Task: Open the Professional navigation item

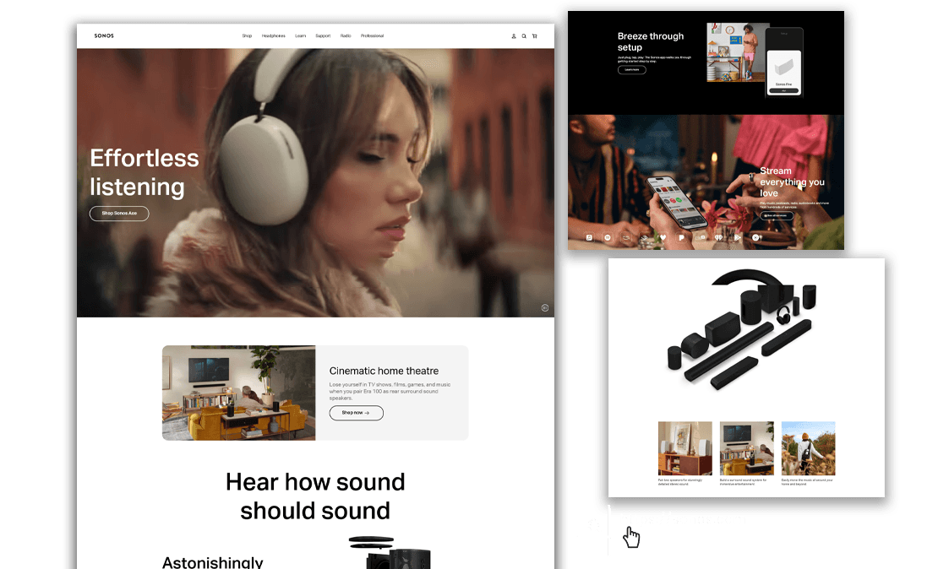Action: click(x=372, y=36)
